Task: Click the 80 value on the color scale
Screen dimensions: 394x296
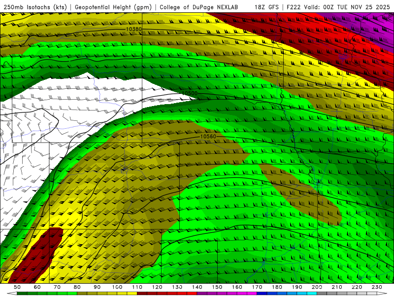Action: coord(77,287)
